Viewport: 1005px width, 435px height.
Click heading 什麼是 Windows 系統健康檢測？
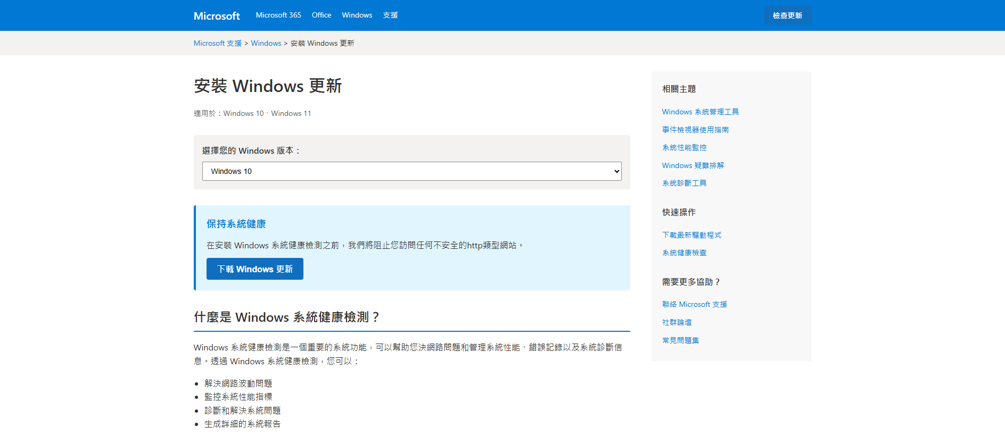(287, 317)
